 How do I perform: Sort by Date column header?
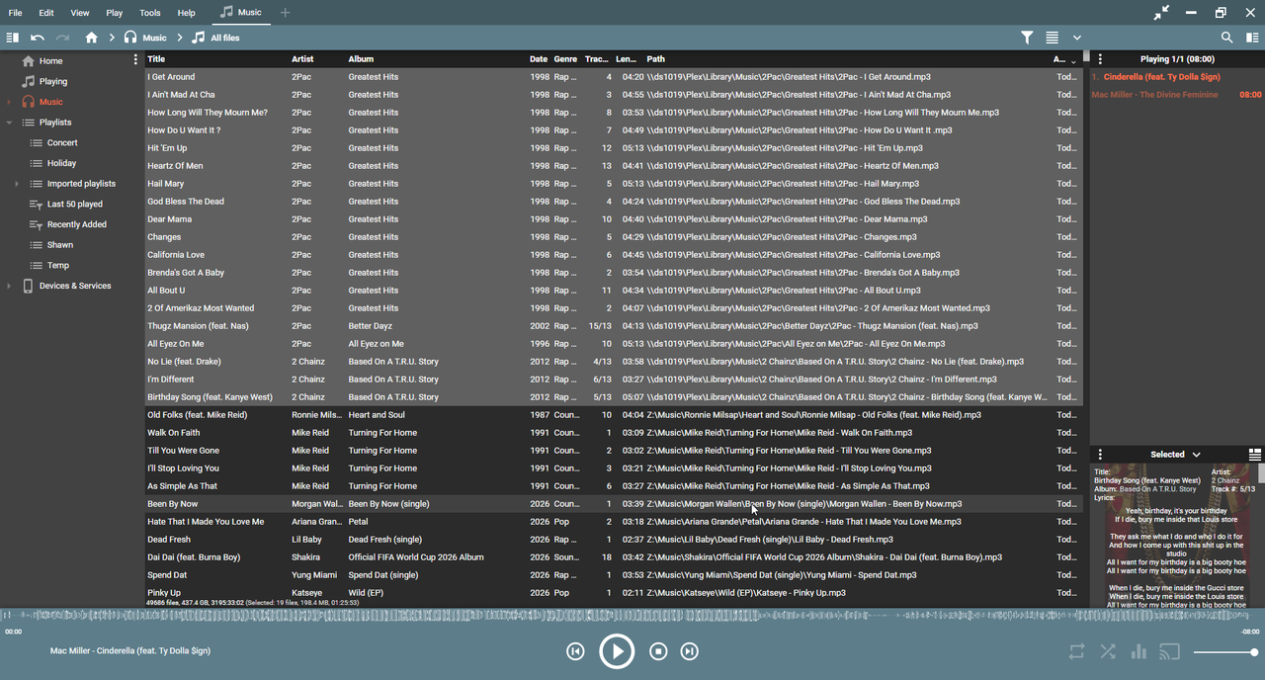pos(539,59)
